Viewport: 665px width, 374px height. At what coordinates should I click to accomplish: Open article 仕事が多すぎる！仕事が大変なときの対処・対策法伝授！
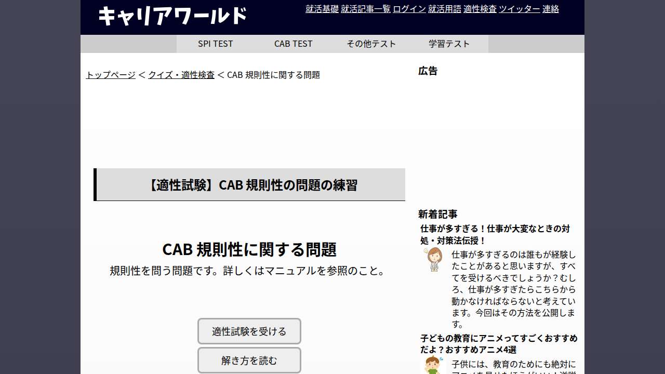(x=495, y=235)
